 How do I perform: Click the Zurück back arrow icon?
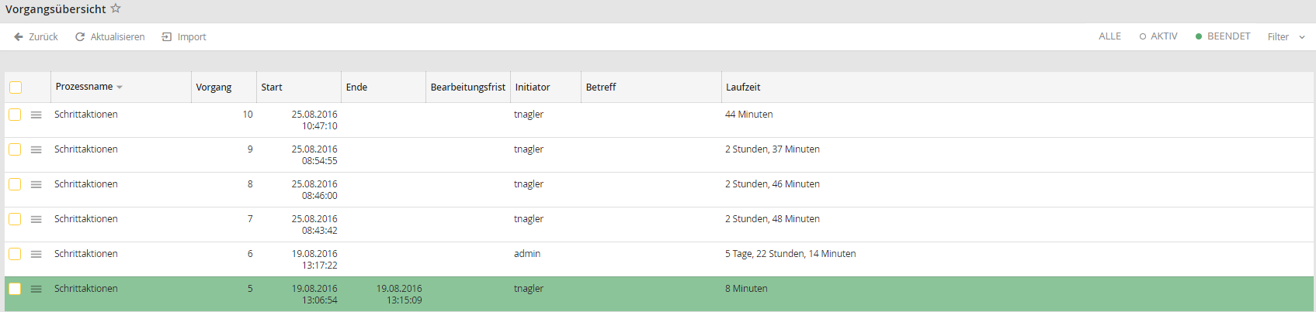click(19, 36)
